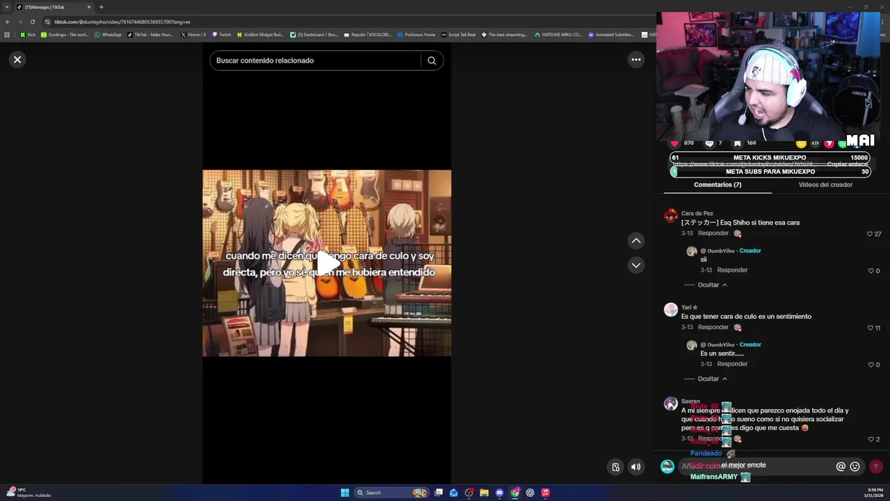Click the comments bubble icon showing 7

click(x=709, y=143)
